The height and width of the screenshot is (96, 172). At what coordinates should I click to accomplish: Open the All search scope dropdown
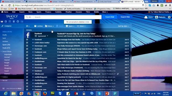29,17
